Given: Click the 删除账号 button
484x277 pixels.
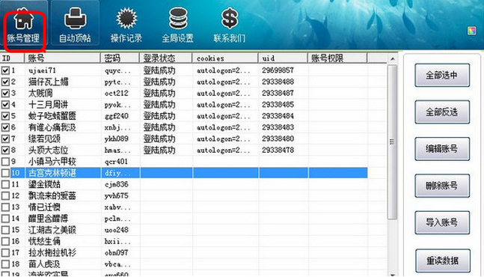Looking at the screenshot, I should (442, 186).
